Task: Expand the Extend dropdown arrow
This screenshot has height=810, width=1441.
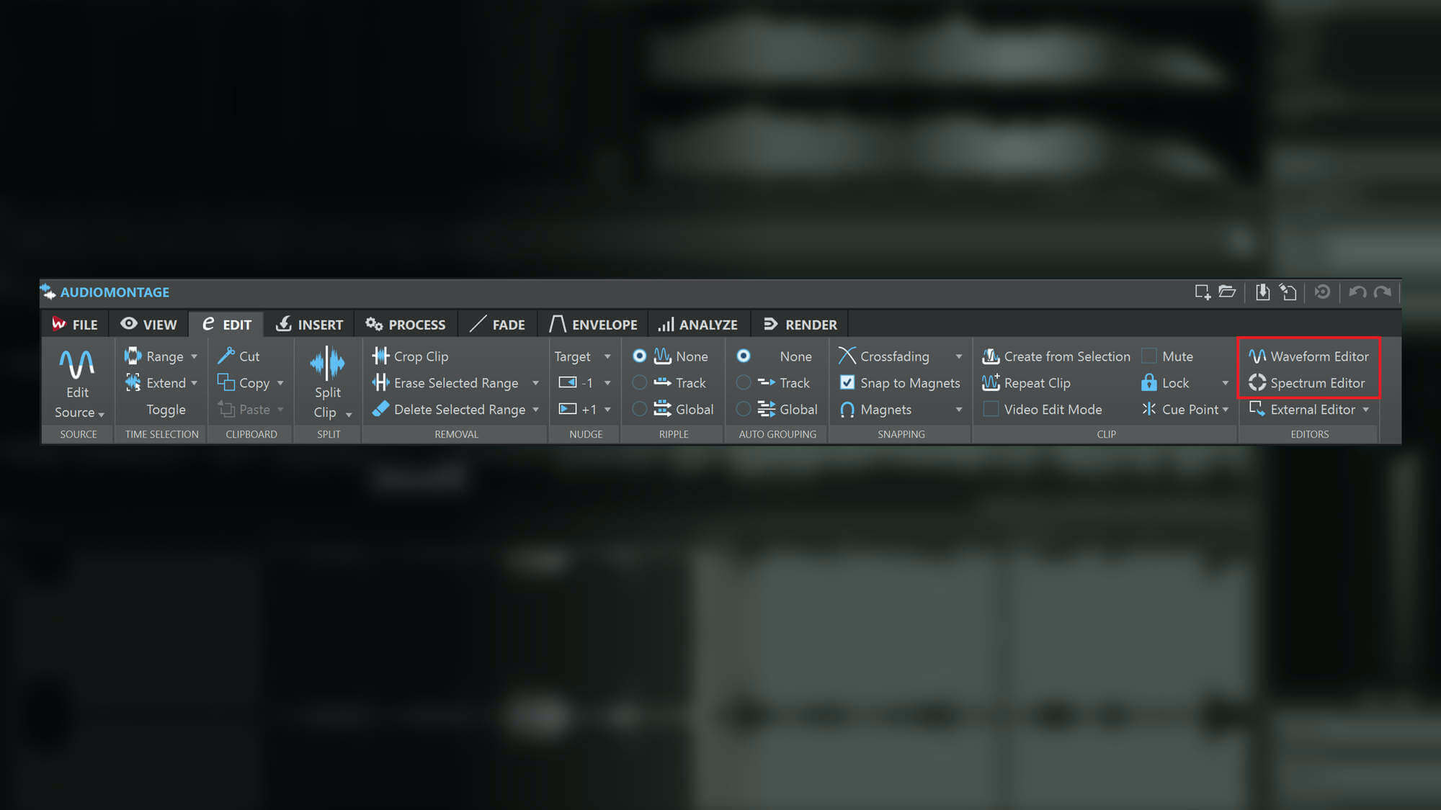Action: (x=194, y=383)
